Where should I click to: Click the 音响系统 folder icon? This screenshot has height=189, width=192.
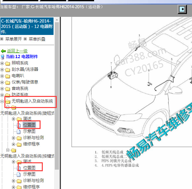pos(8,89)
